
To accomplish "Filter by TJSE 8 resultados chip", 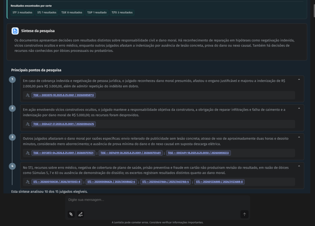I will 72,13.
